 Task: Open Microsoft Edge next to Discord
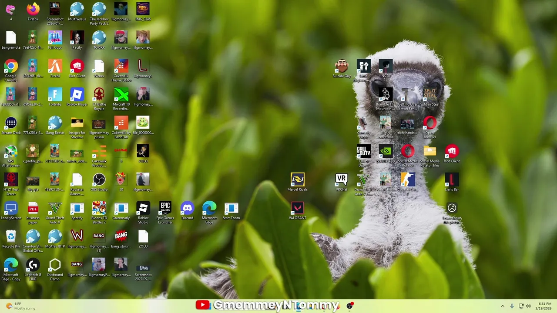[x=209, y=213]
